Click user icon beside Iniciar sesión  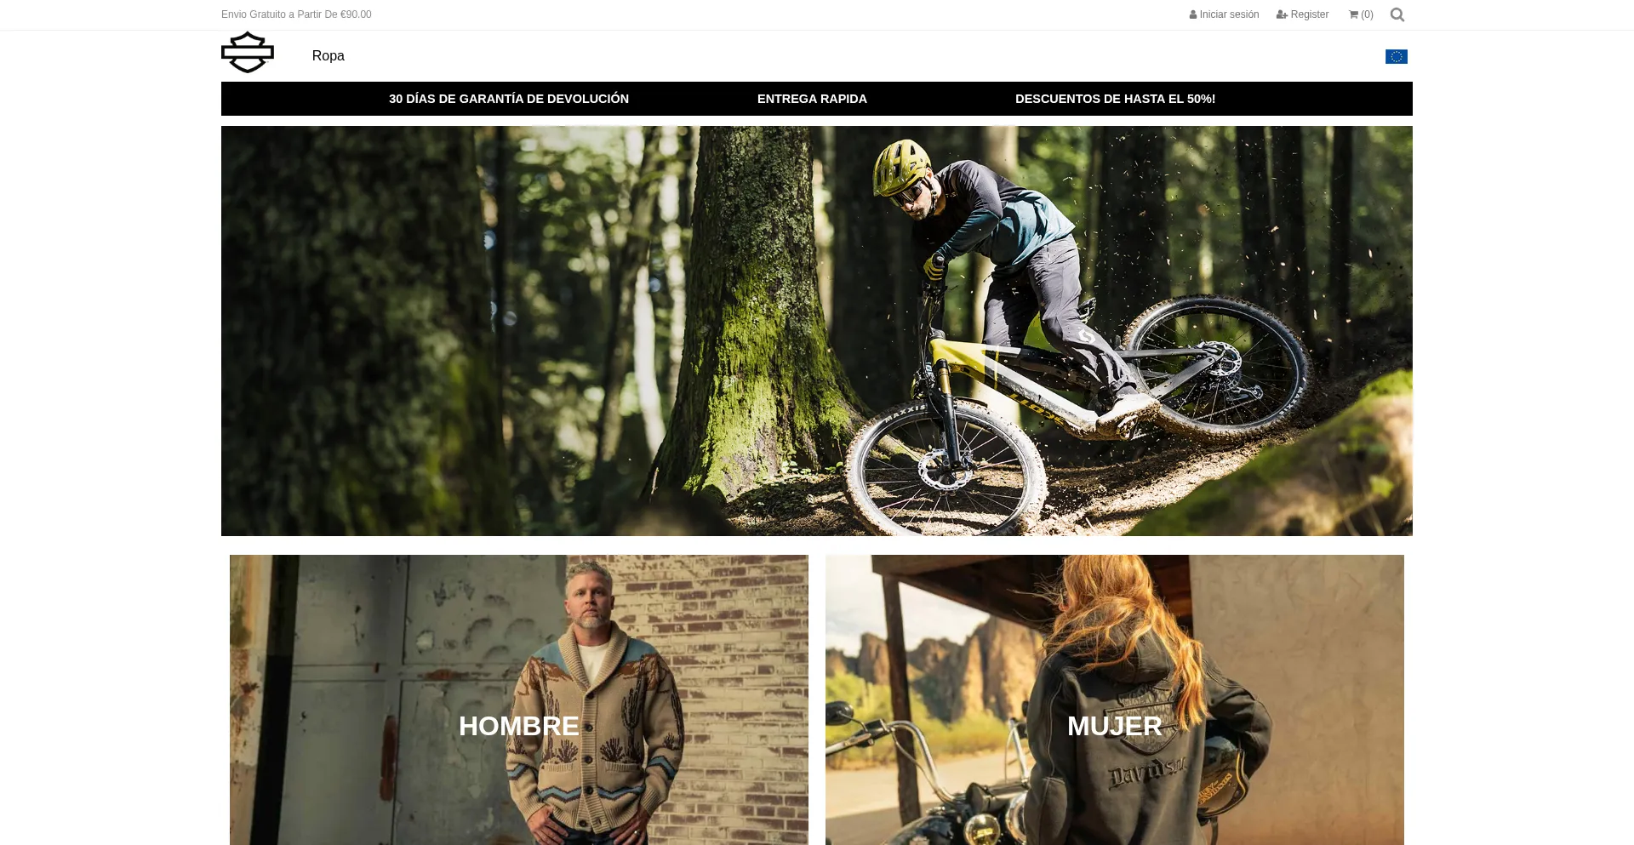coord(1193,14)
